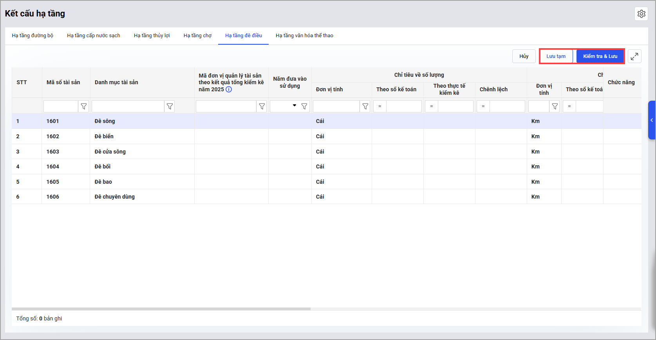656x340 pixels.
Task: Open the Năm đưa vào sử dụng dropdown
Action: [294, 106]
